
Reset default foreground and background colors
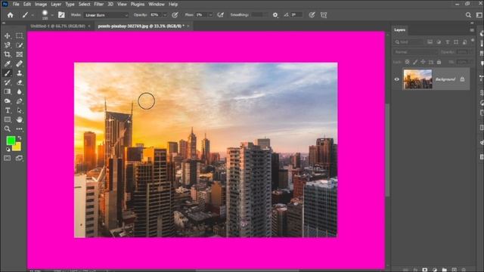(8, 150)
